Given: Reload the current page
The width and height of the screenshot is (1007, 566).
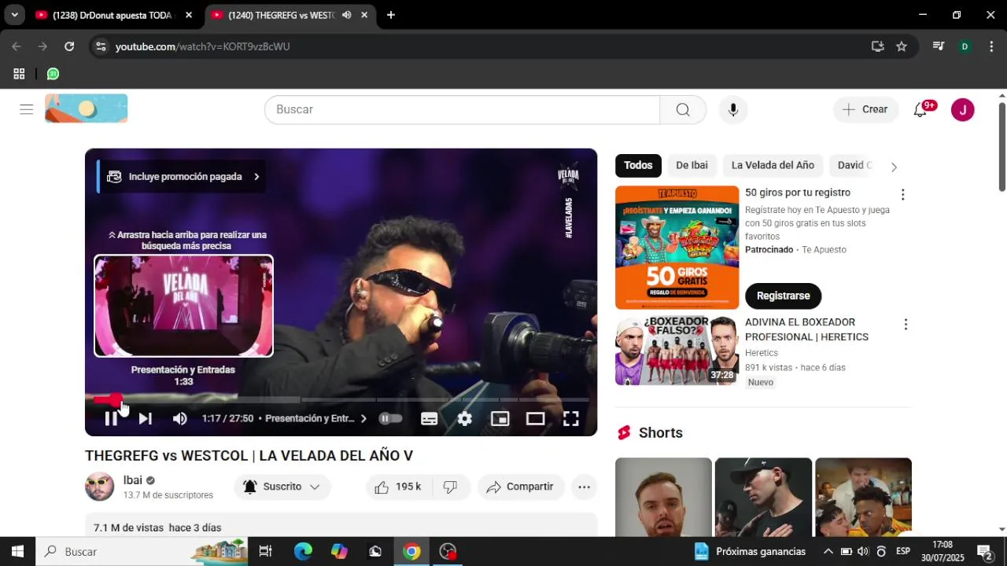Looking at the screenshot, I should (x=69, y=46).
